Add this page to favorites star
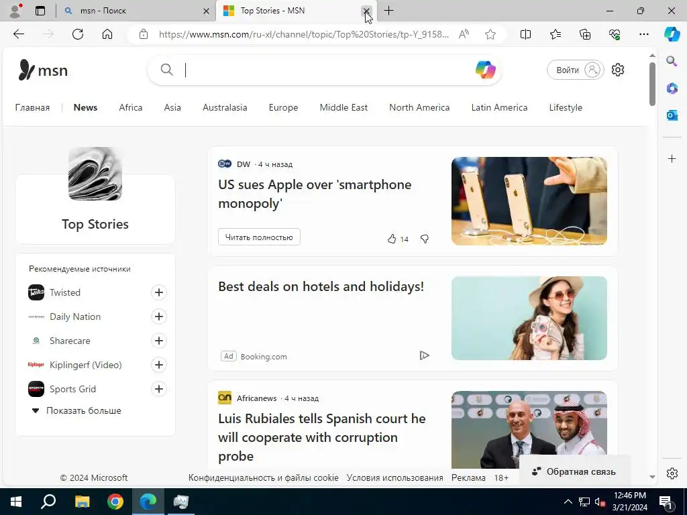The width and height of the screenshot is (687, 515). (490, 34)
